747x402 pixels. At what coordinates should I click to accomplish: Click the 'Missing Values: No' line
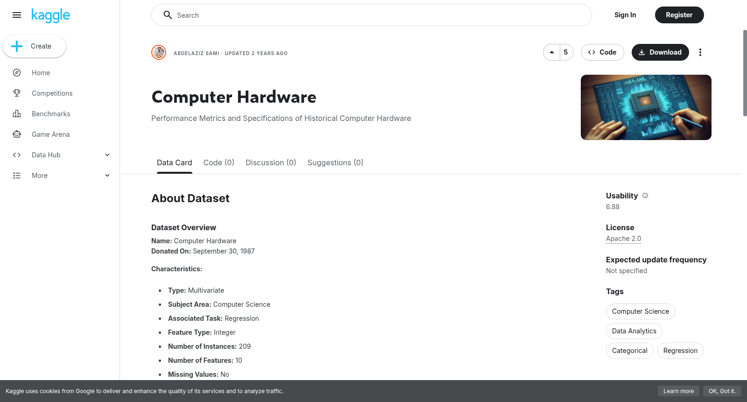pos(198,374)
